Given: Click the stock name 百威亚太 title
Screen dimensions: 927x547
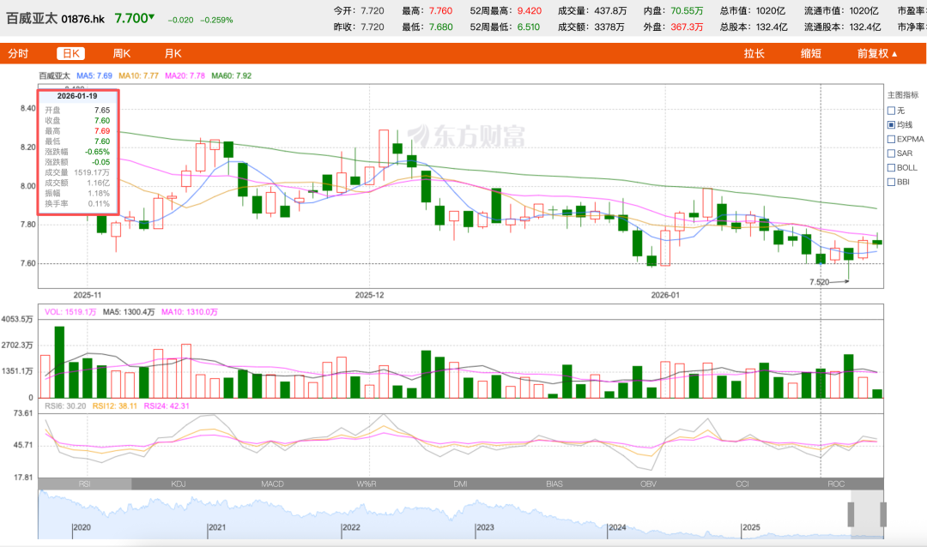Looking at the screenshot, I should [x=32, y=18].
